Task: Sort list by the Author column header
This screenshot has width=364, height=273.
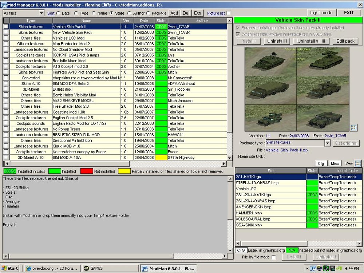Action: point(202,21)
